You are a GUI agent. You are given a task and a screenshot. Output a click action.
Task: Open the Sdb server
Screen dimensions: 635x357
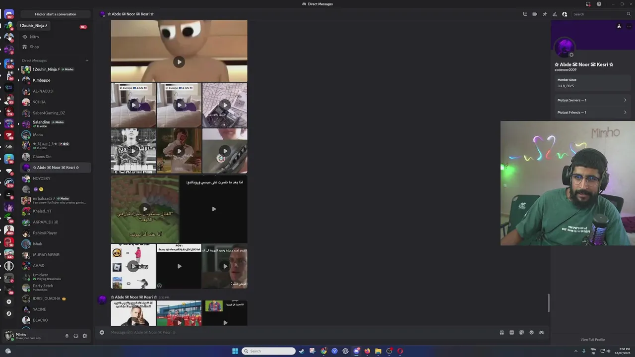[9, 147]
